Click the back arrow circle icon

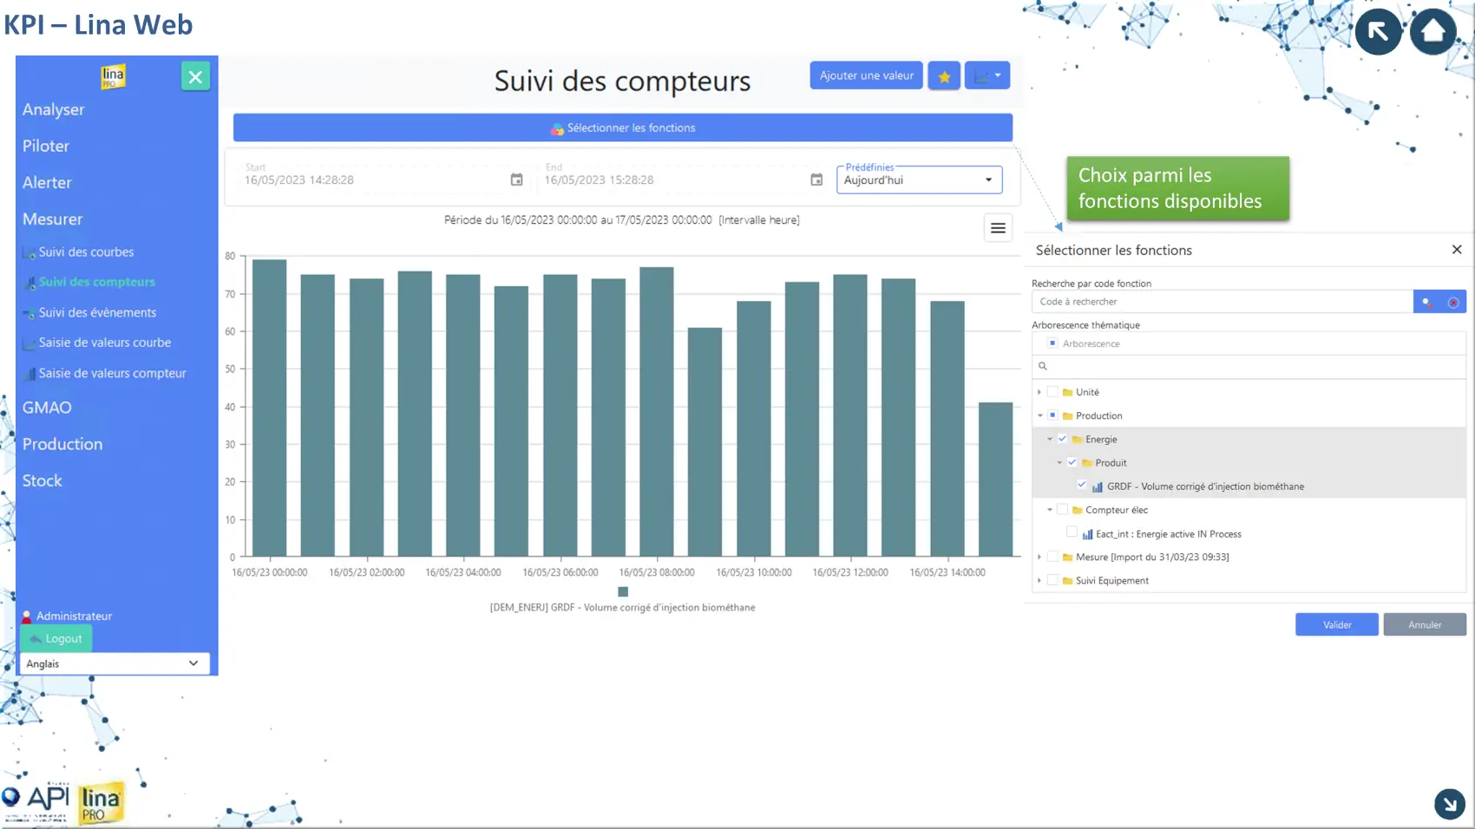(1378, 32)
